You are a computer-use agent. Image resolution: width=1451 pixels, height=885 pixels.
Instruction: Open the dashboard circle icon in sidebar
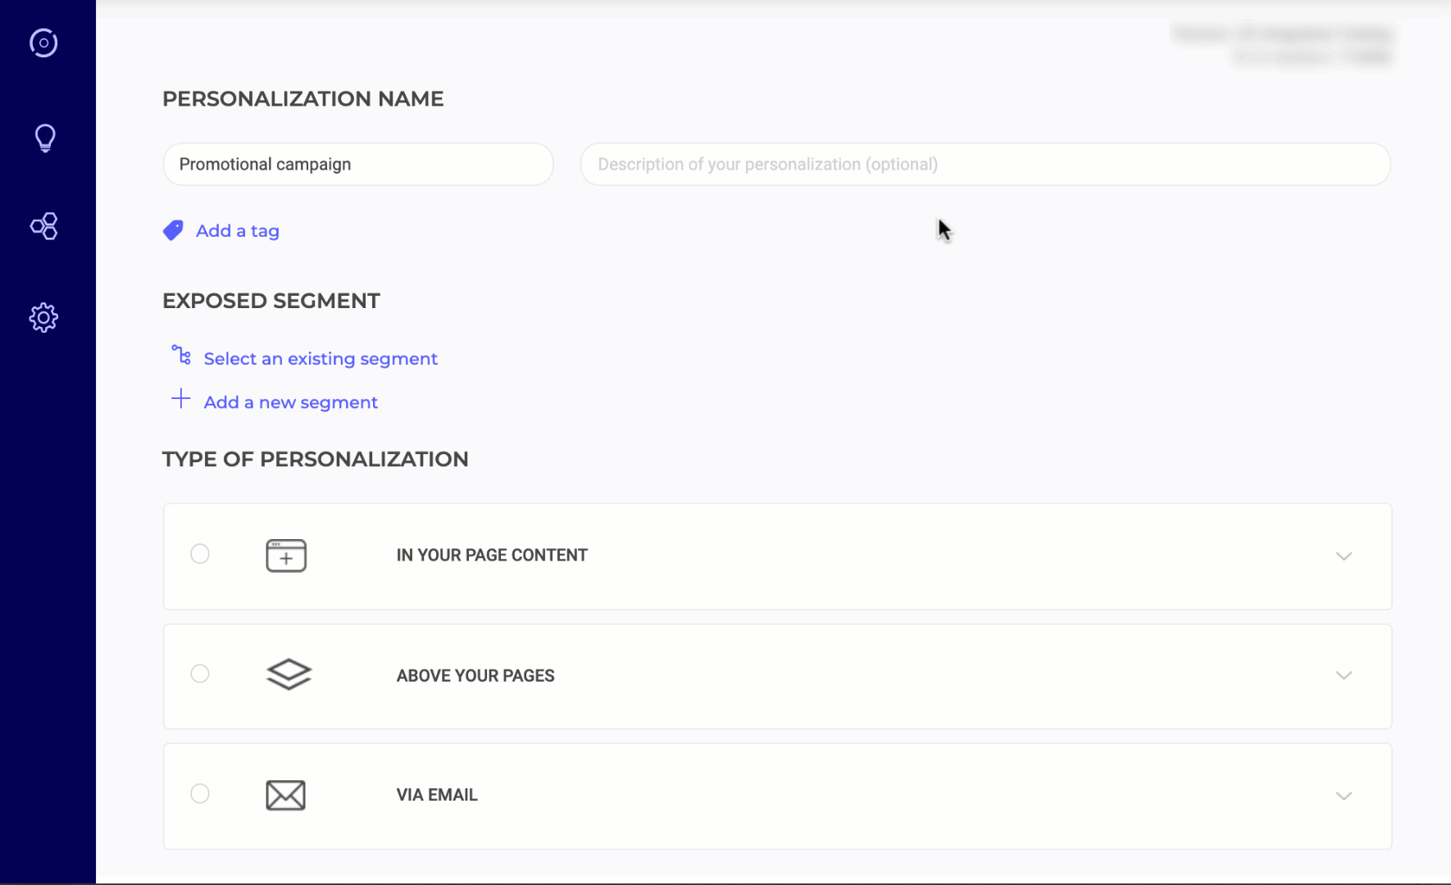(x=43, y=43)
